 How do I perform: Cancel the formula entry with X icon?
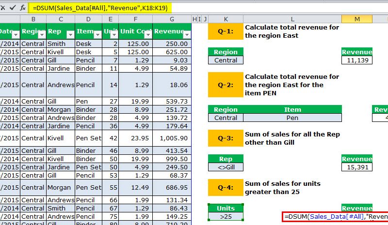3,8
